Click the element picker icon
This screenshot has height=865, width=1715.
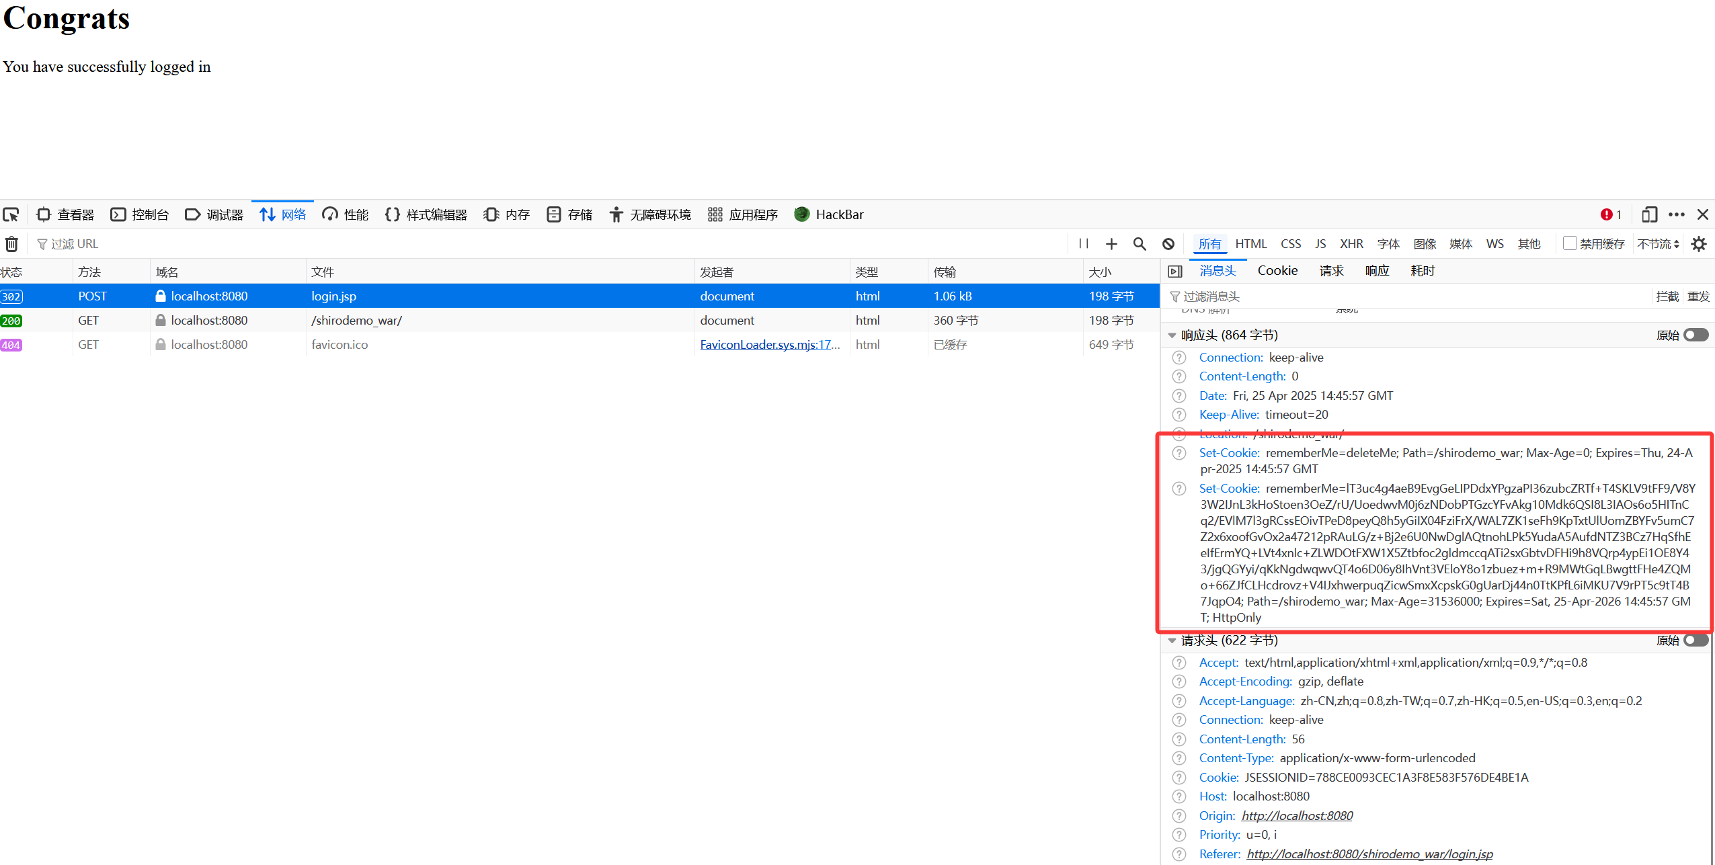coord(11,214)
